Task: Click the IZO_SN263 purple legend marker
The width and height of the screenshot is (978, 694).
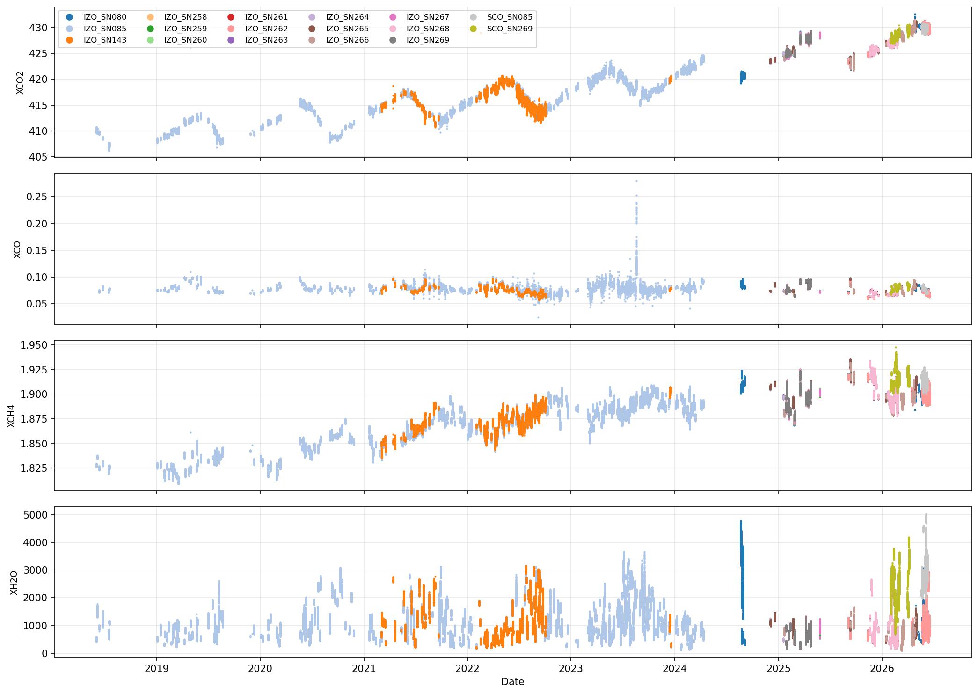Action: pyautogui.click(x=231, y=40)
